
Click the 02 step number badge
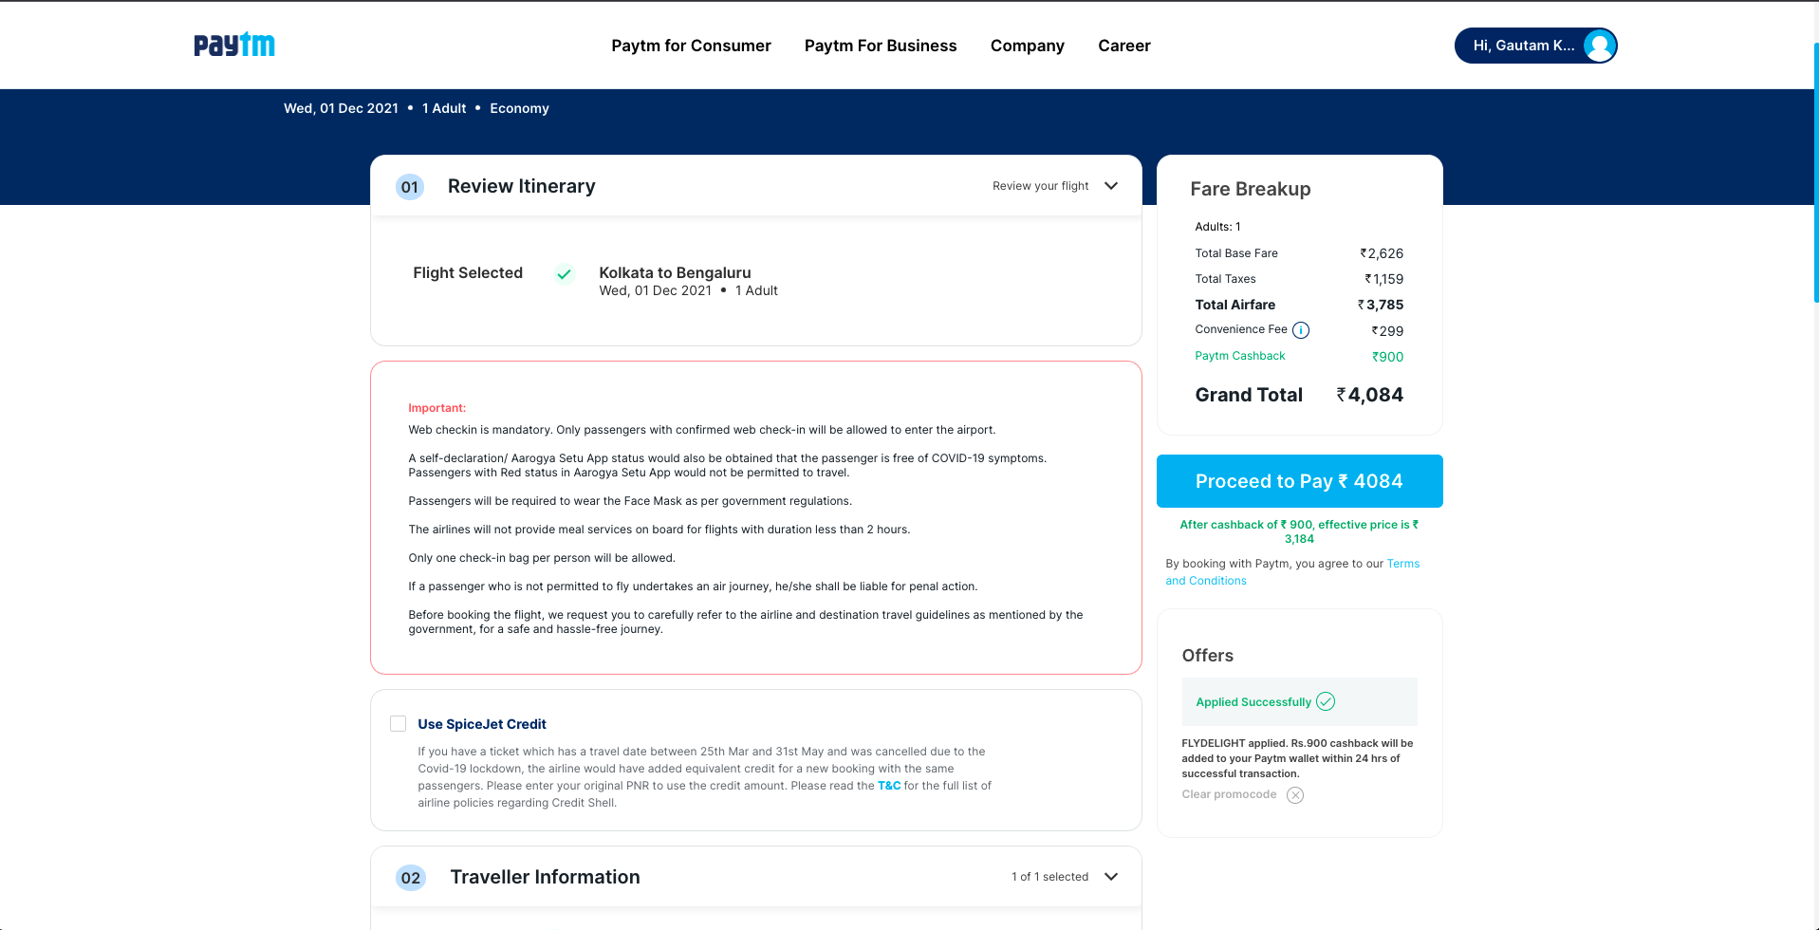[411, 878]
